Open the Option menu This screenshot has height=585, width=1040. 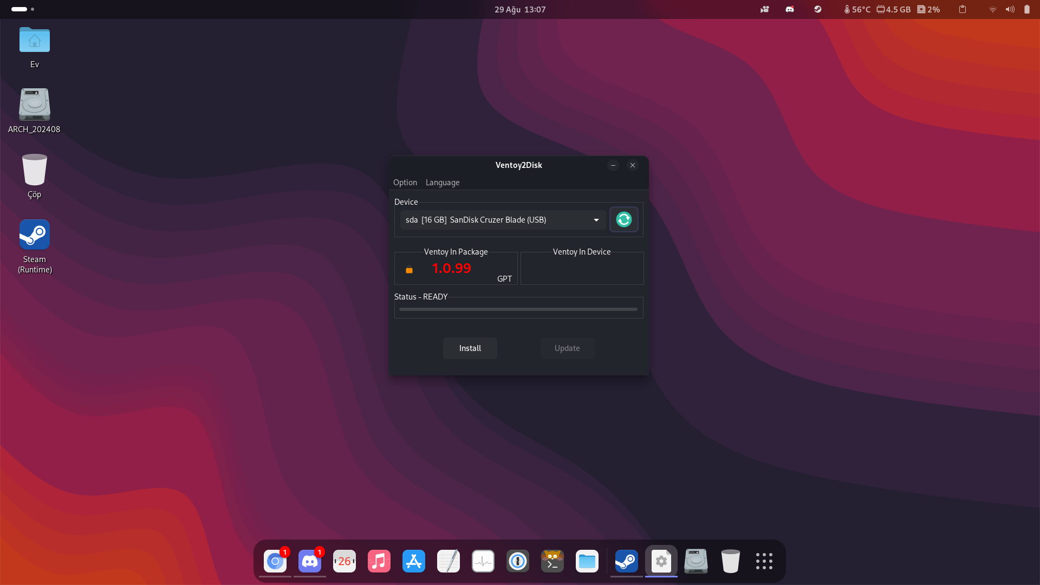[405, 183]
